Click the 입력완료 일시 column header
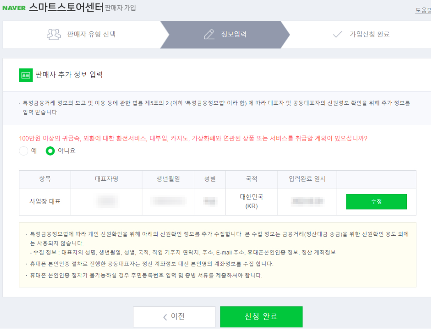 point(307,179)
